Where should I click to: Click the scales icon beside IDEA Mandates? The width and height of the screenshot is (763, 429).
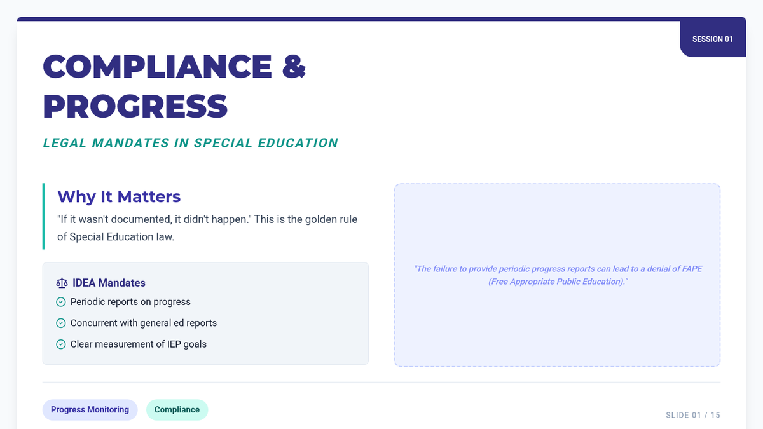pos(62,283)
